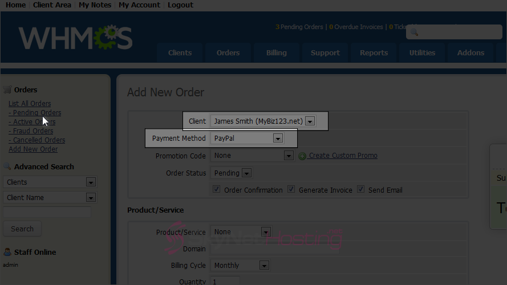This screenshot has height=285, width=507.
Task: Click the 3 Pending Orders header link
Action: point(299,27)
